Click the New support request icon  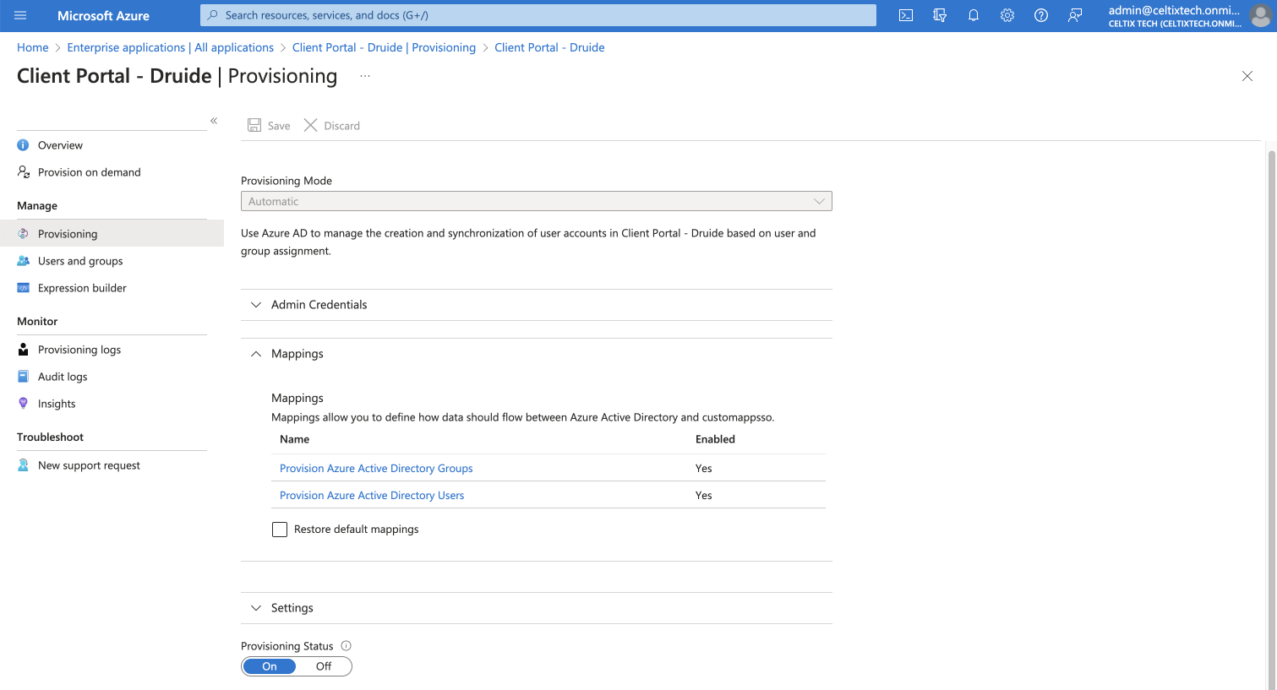point(24,465)
